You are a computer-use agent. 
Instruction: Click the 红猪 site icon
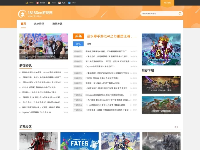(x=59, y=3)
